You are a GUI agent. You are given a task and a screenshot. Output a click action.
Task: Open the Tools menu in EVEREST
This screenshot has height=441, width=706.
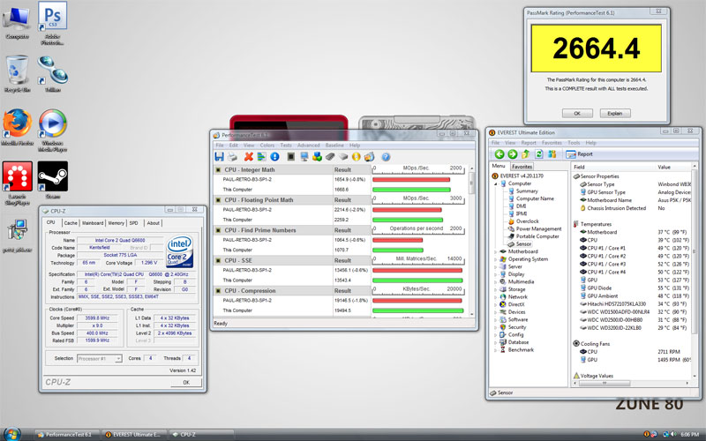(574, 143)
